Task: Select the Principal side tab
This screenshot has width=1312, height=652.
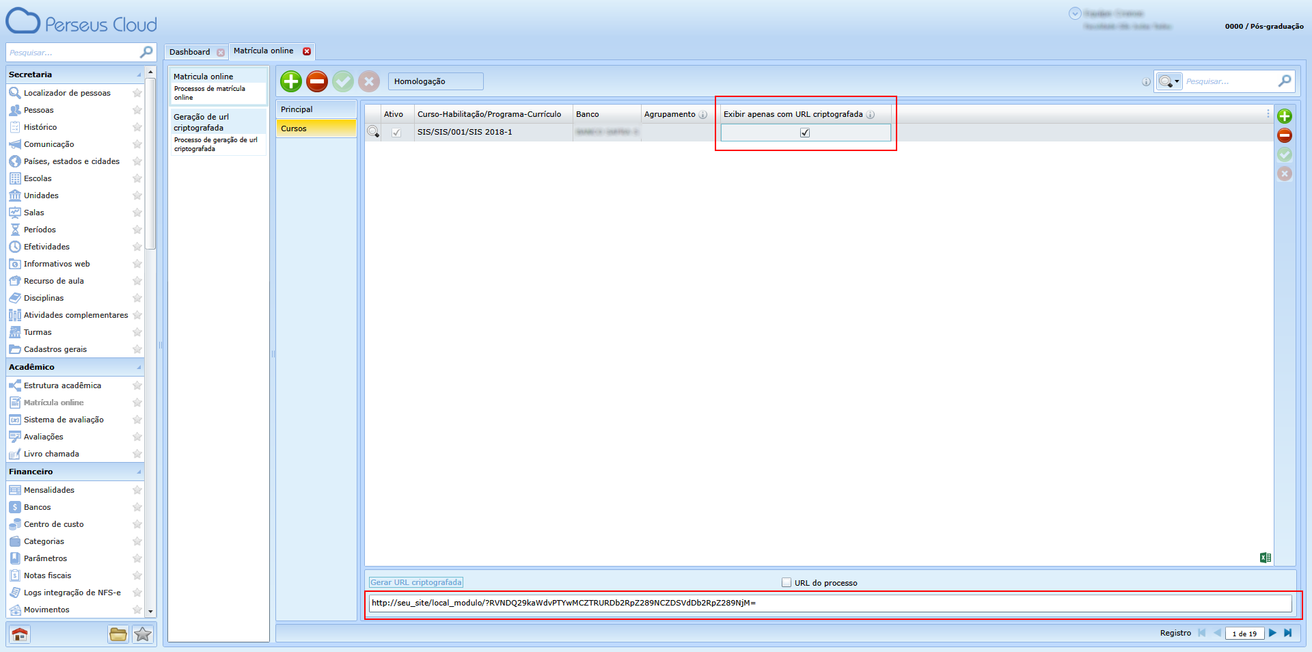Action: [316, 109]
